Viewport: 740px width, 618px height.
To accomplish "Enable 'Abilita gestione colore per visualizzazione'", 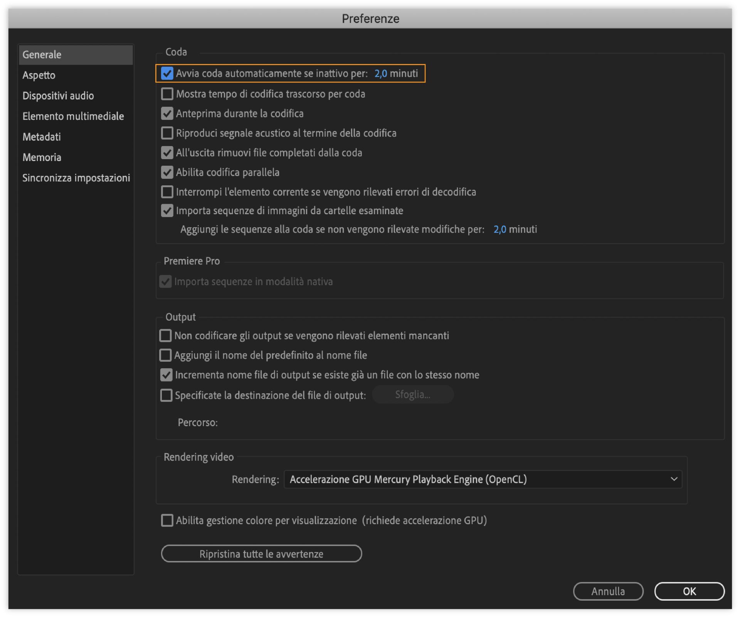I will 167,521.
